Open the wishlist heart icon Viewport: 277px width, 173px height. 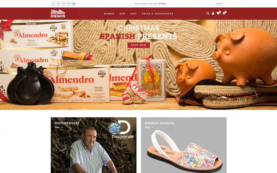pyautogui.click(x=219, y=13)
